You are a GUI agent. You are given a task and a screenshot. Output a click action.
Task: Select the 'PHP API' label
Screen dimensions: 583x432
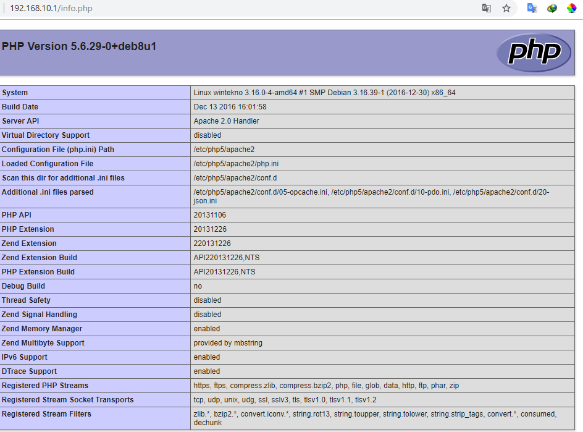(x=16, y=215)
